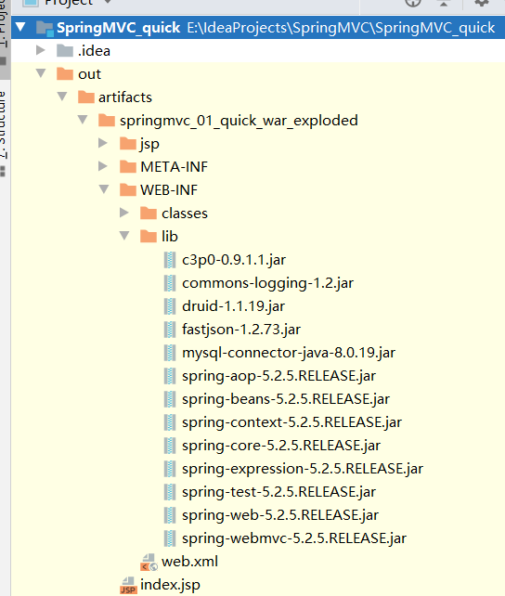Click the spring-test jar archive icon
The width and height of the screenshot is (505, 596).
pyautogui.click(x=170, y=492)
